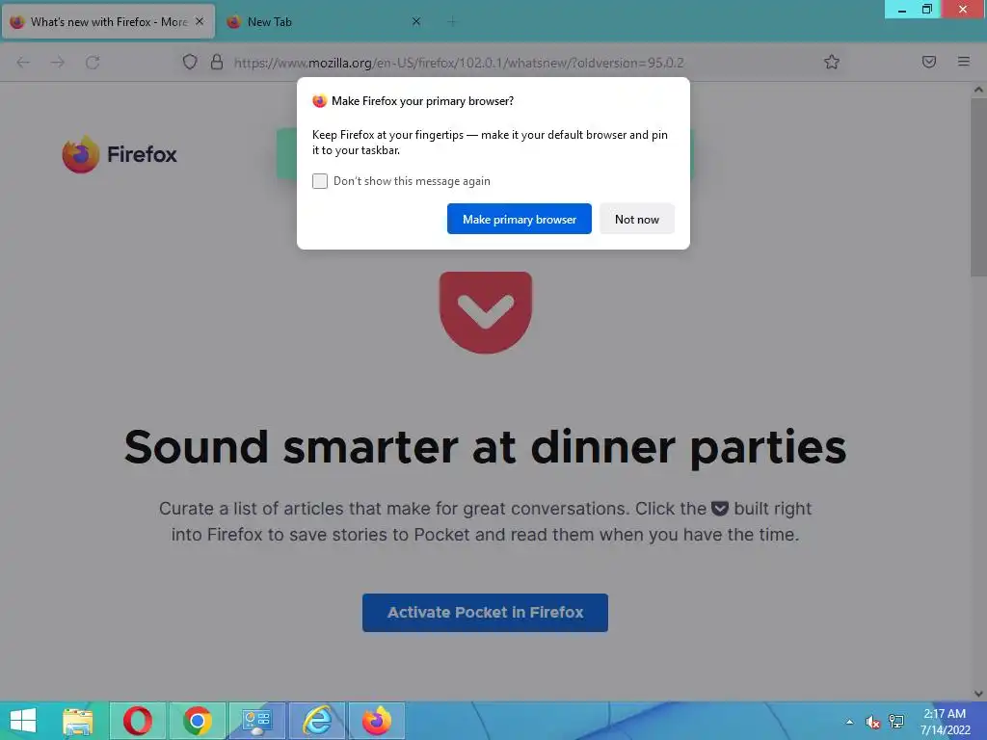Open the tracking protection shield icon

pos(190,62)
